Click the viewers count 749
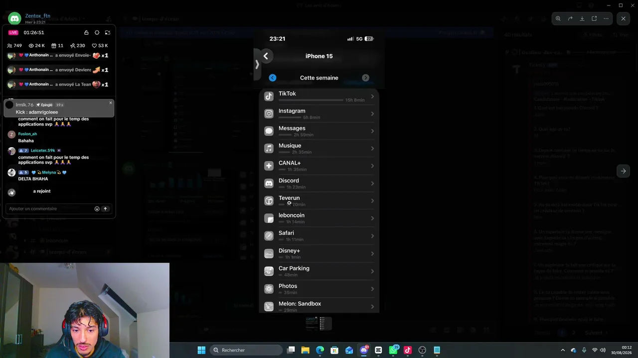 tap(14, 45)
